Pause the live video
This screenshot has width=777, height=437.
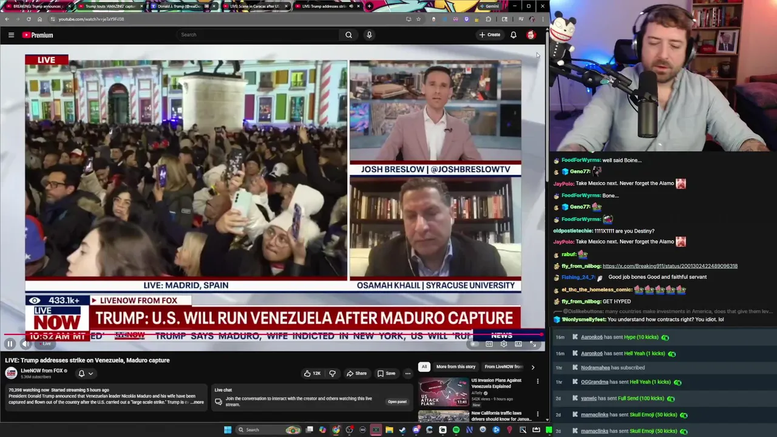tap(10, 344)
